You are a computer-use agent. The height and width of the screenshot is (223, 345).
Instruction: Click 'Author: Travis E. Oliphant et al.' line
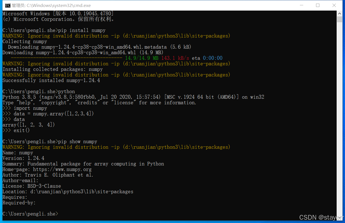pos(48,175)
